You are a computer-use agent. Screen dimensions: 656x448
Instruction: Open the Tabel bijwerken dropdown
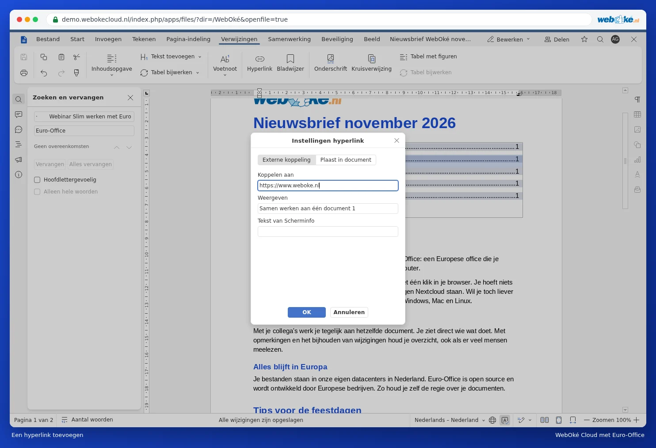(170, 72)
